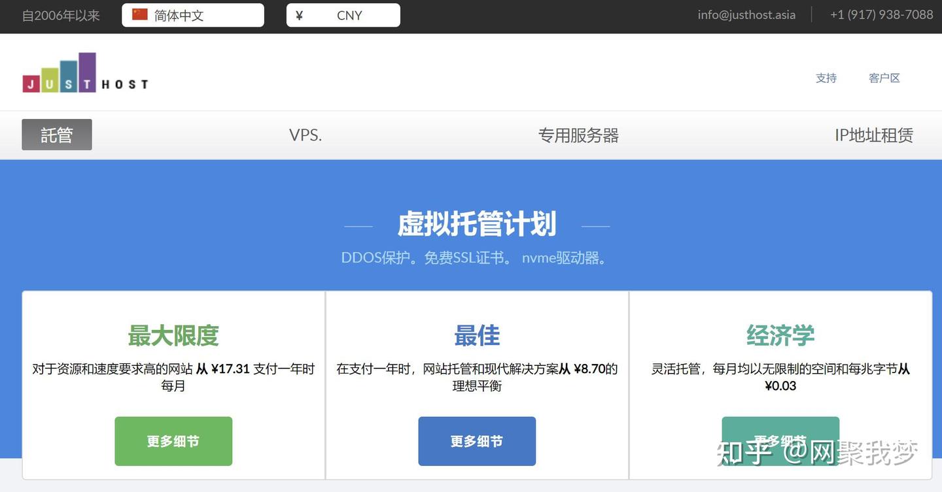Click the 虚拟托管计划 banner title
This screenshot has width=942, height=492.
point(477,225)
